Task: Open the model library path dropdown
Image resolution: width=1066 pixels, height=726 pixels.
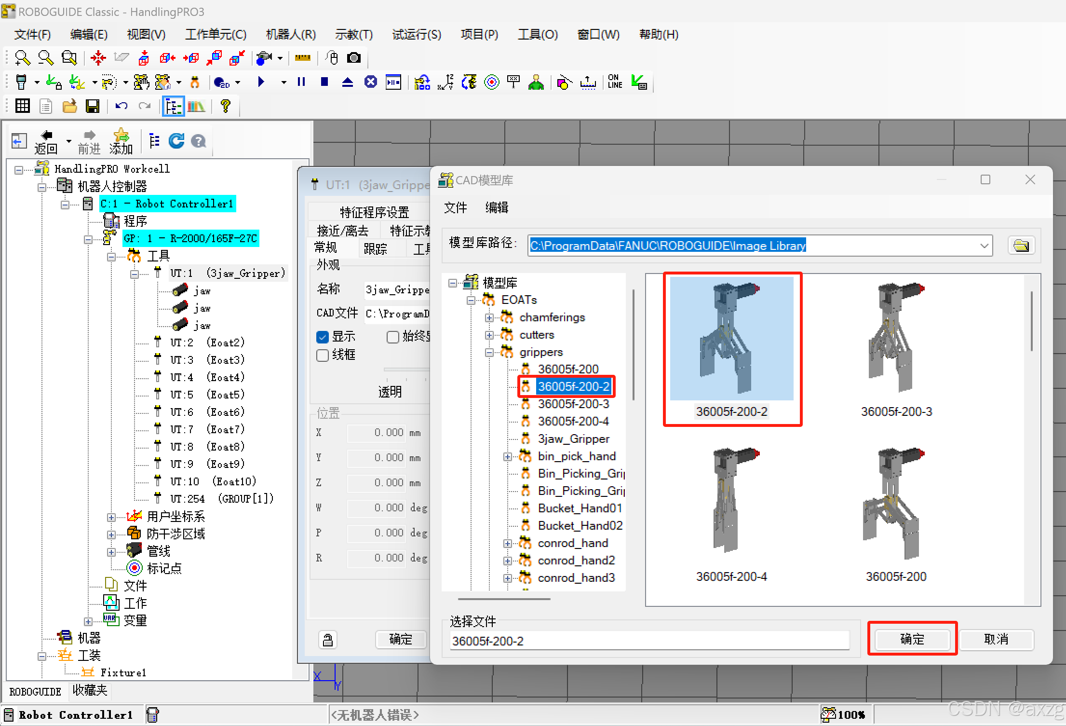Action: [984, 246]
